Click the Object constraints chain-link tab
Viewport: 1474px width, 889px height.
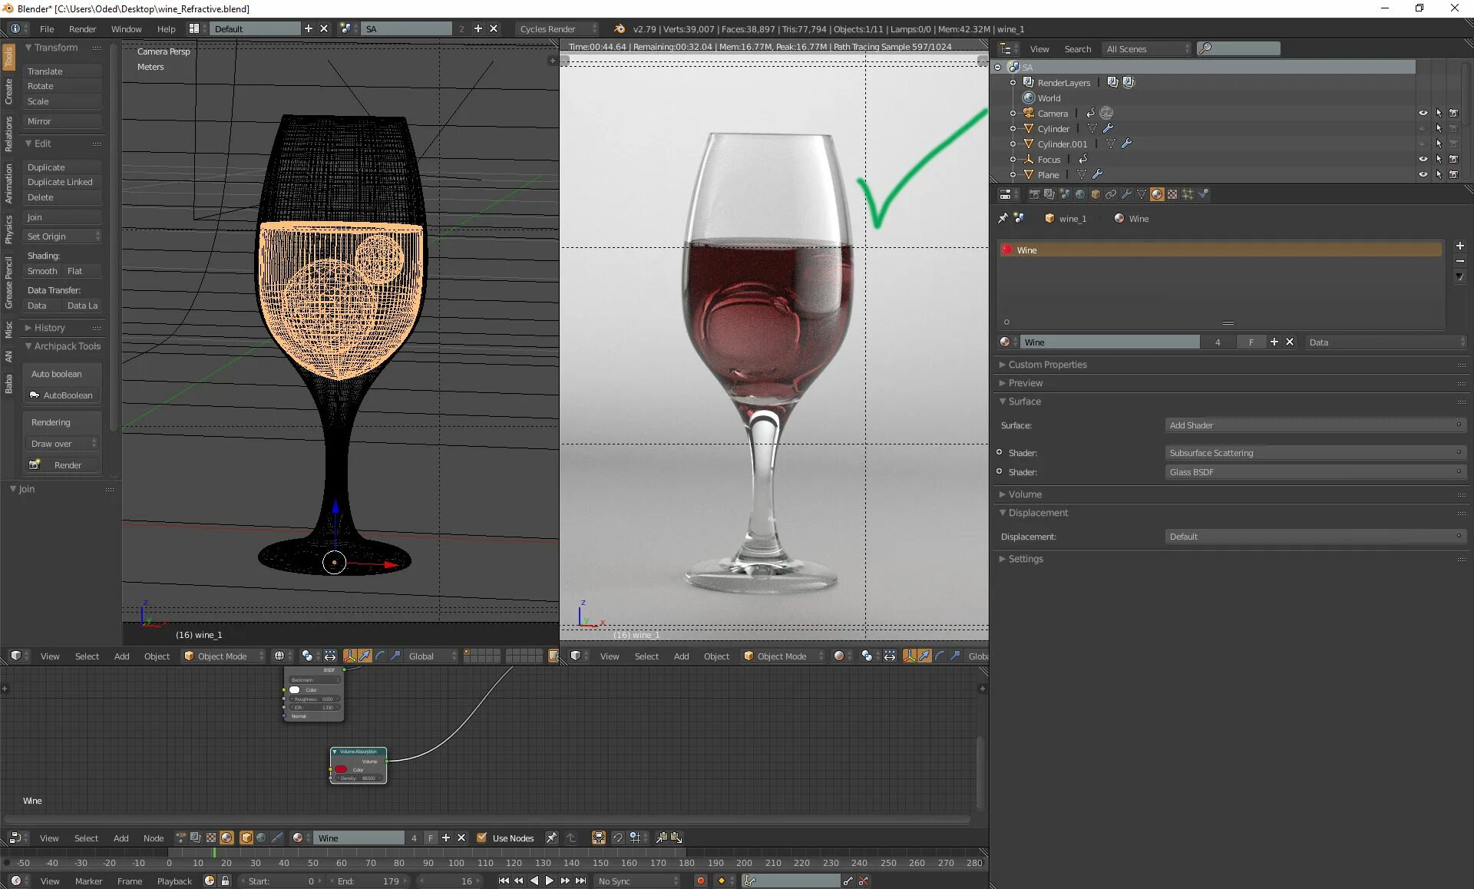pos(1111,194)
